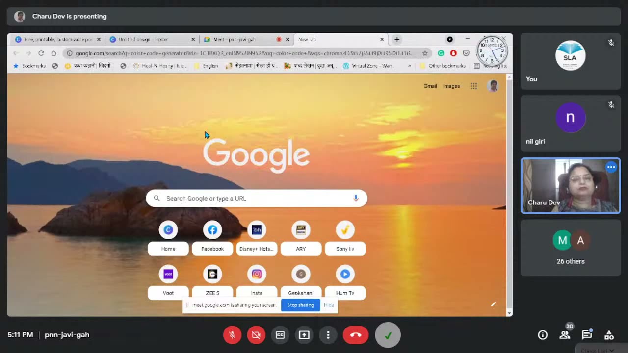
Task: Click the Stop sharing button
Action: (x=300, y=305)
